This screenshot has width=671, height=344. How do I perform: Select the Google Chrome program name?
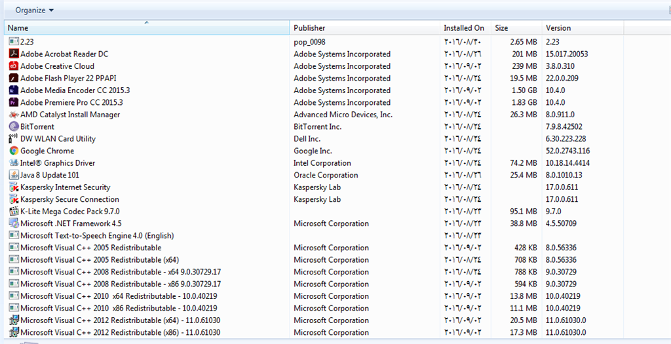click(47, 151)
